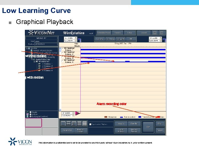Select the Archives radio button

[x=30, y=114]
